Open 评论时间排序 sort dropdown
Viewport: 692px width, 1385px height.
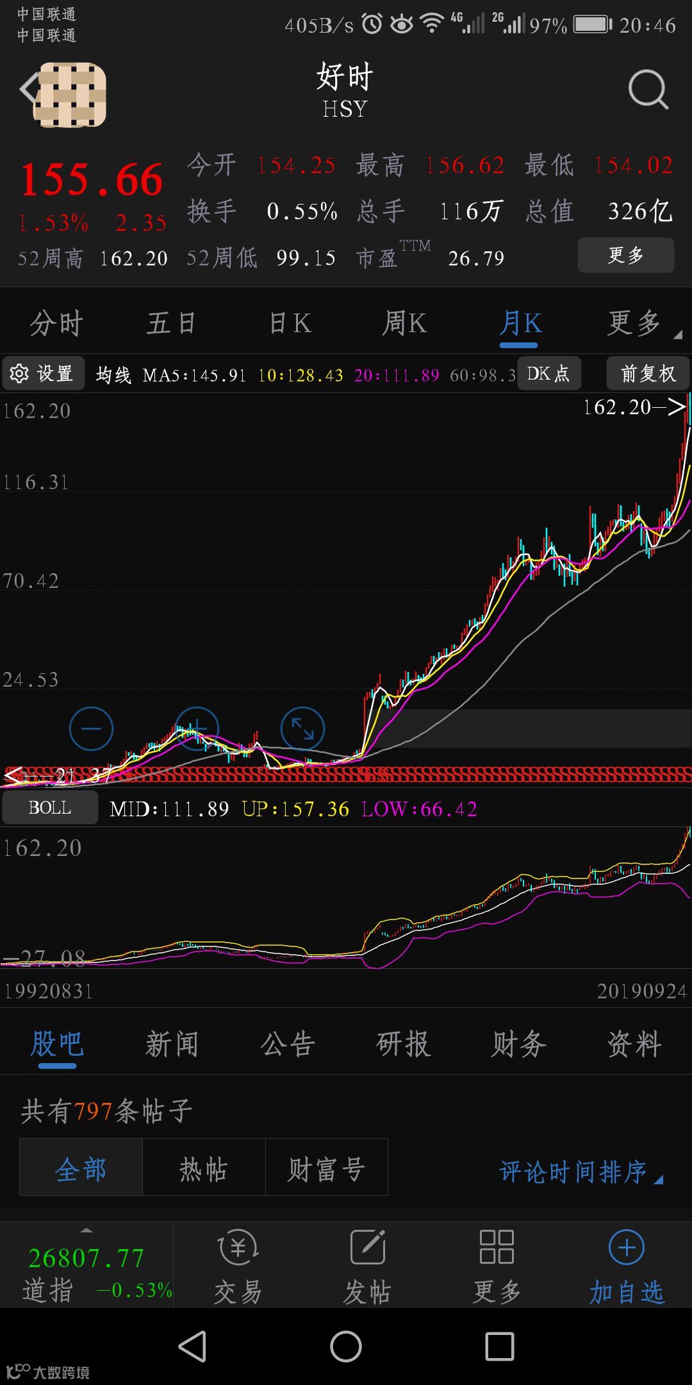point(581,1172)
